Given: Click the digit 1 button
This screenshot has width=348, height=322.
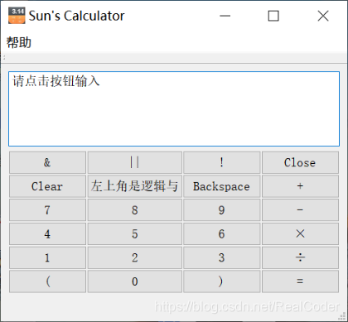Looking at the screenshot, I should (x=47, y=257).
